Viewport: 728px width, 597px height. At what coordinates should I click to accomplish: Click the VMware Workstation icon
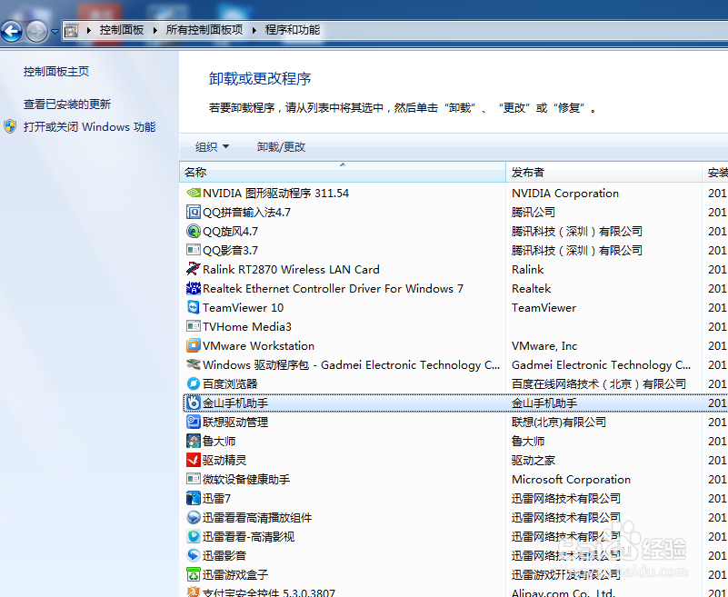click(194, 345)
